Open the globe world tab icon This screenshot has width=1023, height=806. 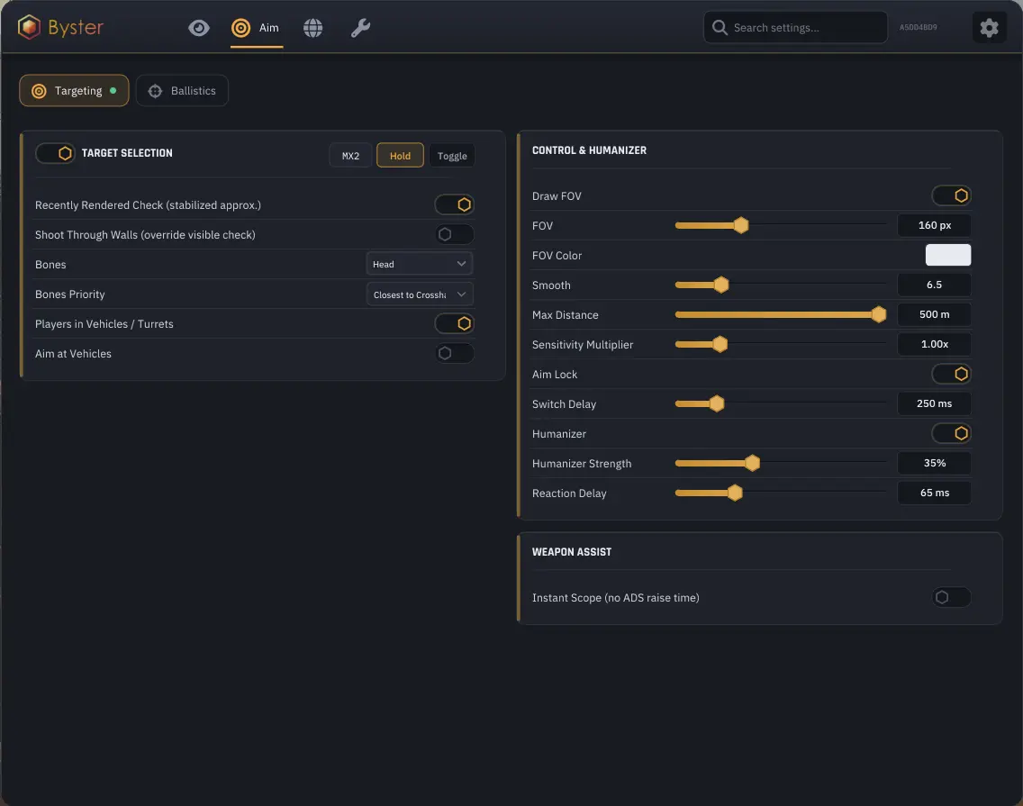click(x=313, y=28)
